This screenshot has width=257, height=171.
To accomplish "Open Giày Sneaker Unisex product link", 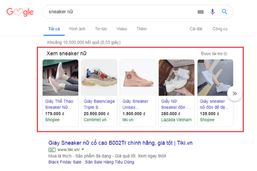I will click(135, 104).
